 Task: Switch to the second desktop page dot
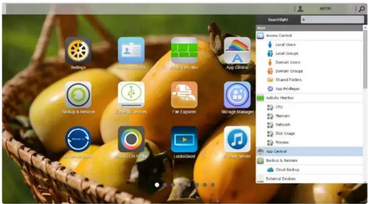165,185
